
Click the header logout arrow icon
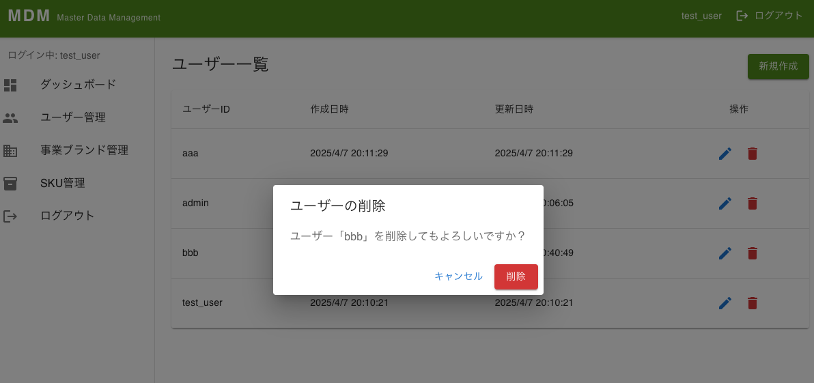point(742,16)
